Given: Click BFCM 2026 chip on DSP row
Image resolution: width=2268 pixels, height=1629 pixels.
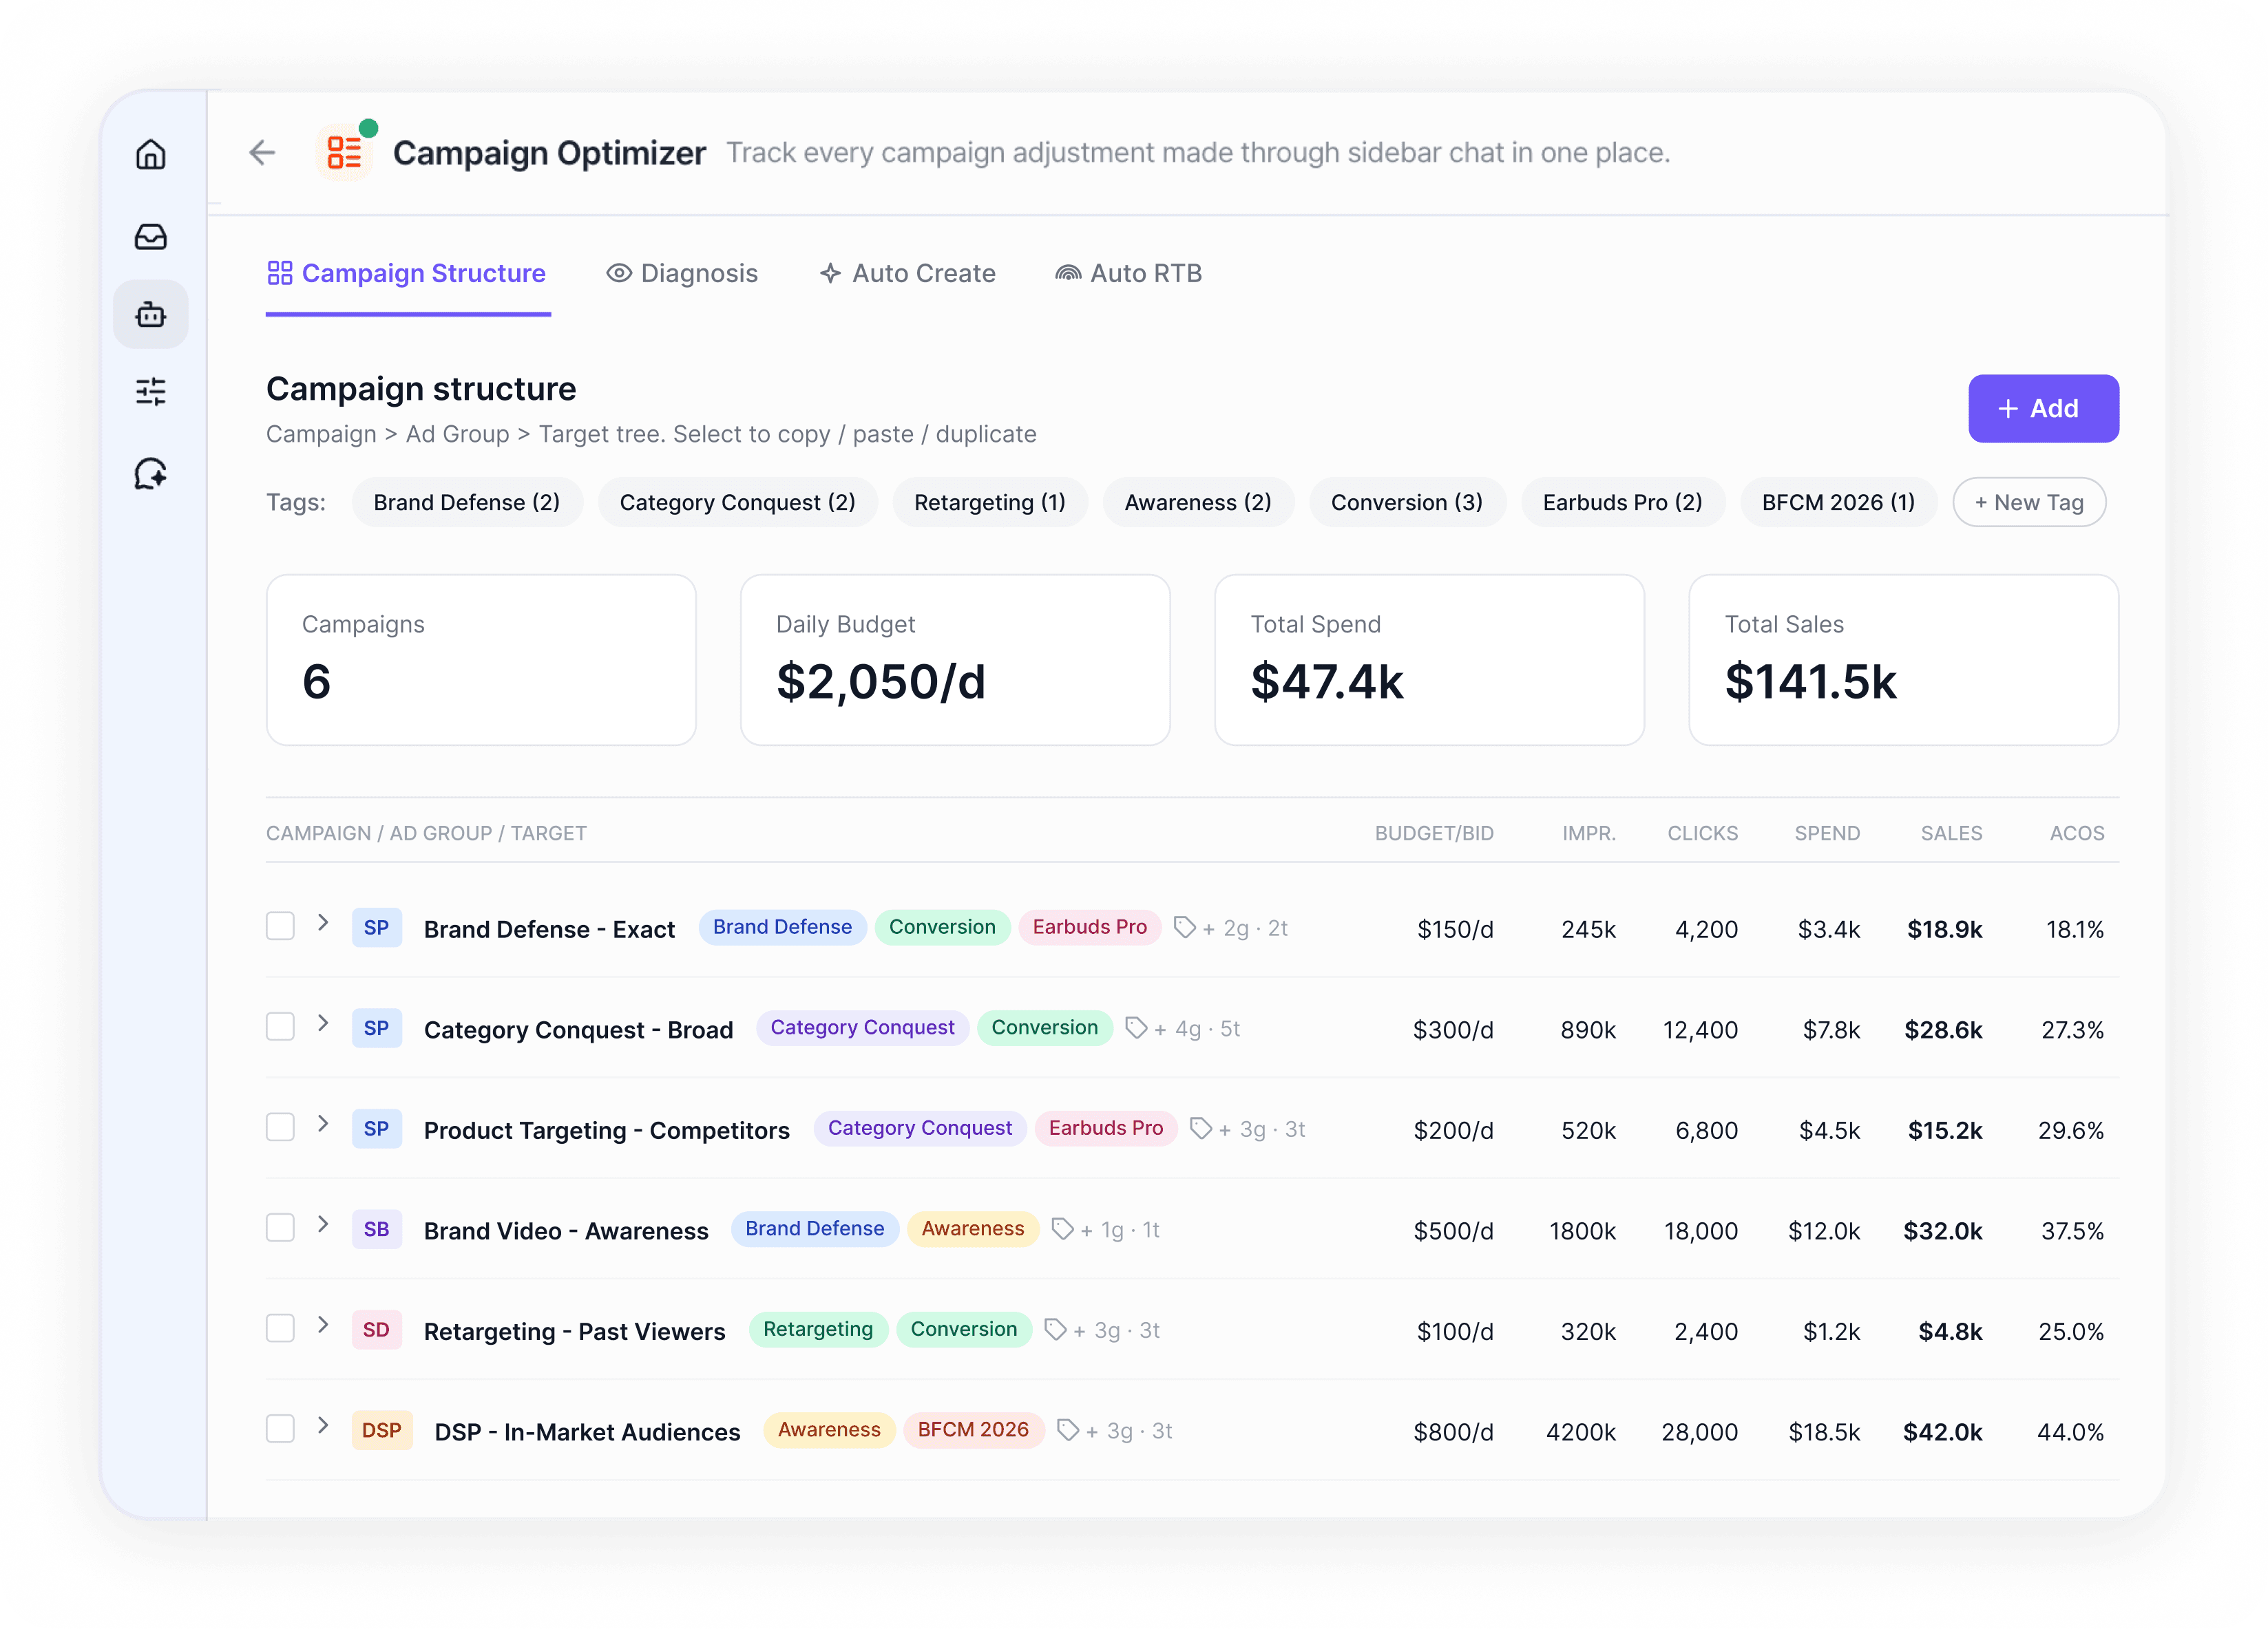Looking at the screenshot, I should pyautogui.click(x=973, y=1430).
